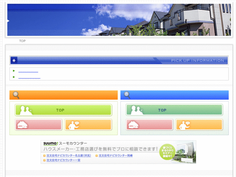Open 注文住宅ナビカウンター岡崎 link
This screenshot has width=236, height=177.
pyautogui.click(x=116, y=156)
